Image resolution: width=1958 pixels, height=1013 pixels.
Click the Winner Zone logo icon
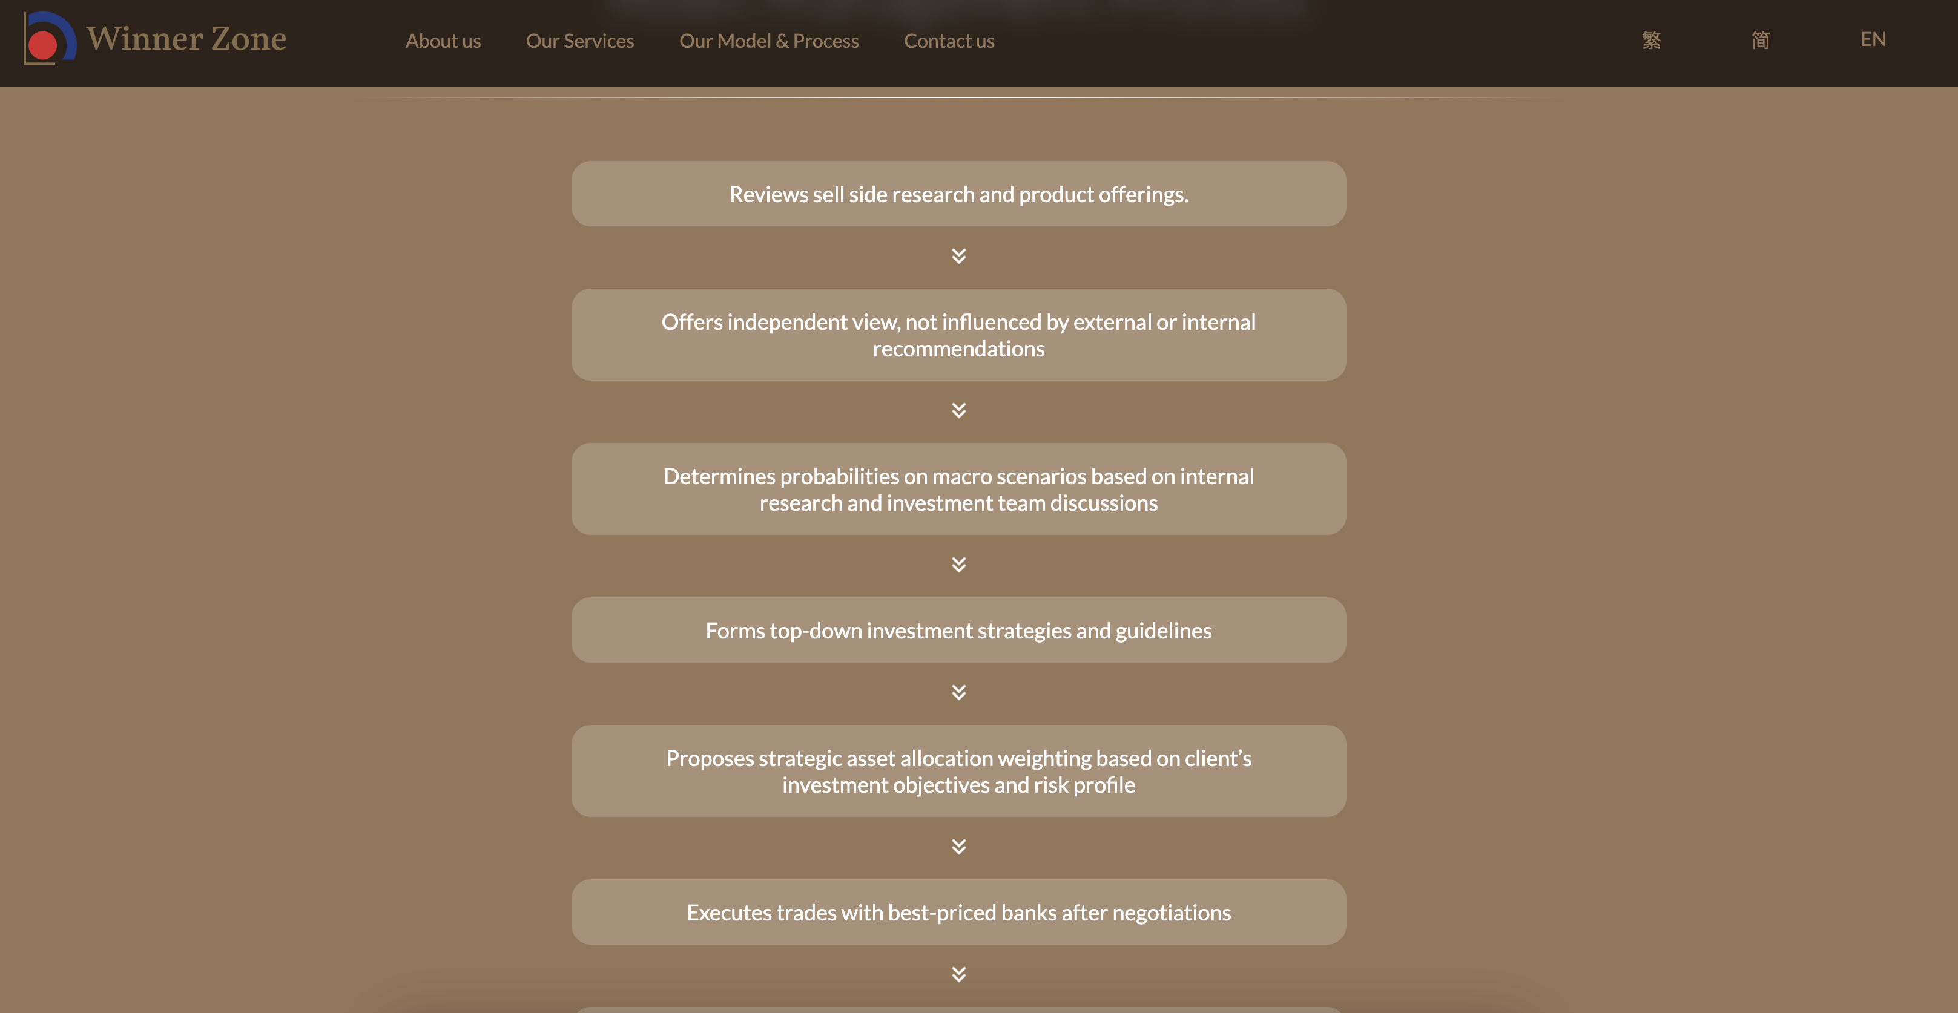click(x=48, y=38)
